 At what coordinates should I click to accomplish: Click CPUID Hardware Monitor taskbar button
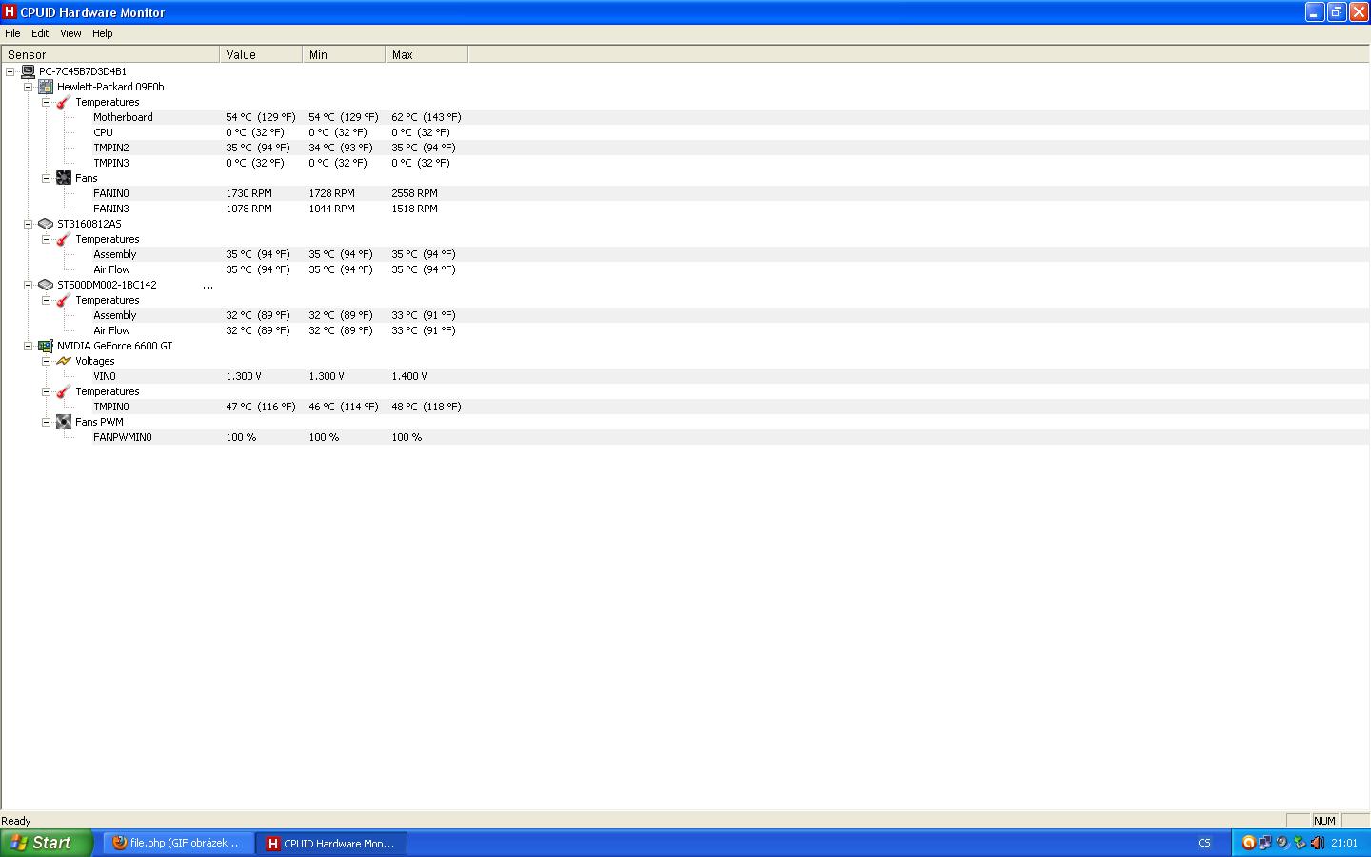[331, 843]
